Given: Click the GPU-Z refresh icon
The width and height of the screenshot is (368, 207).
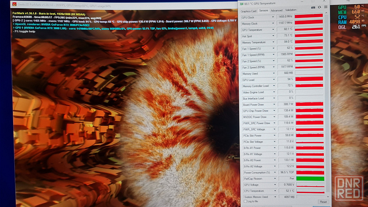Looking at the screenshot, I should click(319, 7).
